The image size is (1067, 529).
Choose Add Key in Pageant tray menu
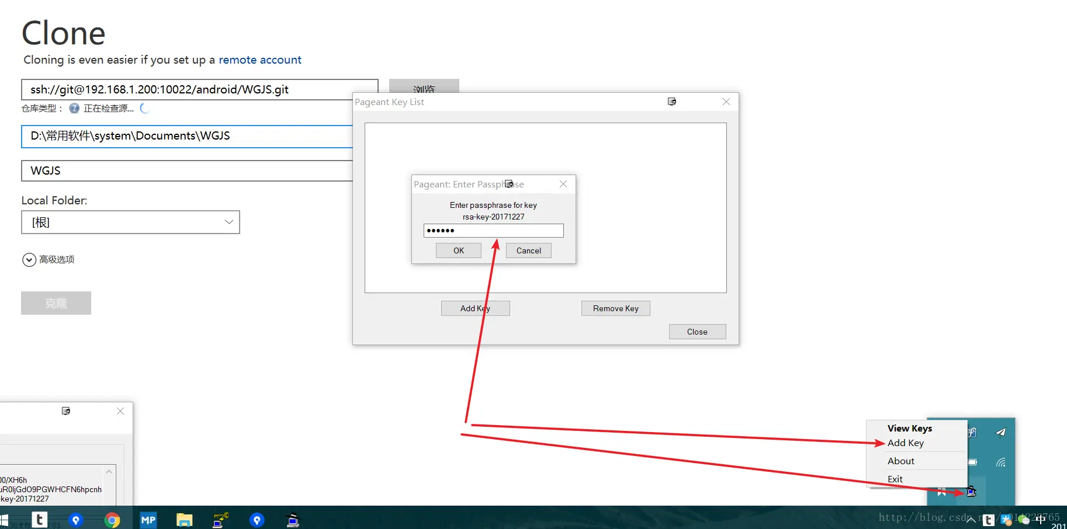(905, 443)
